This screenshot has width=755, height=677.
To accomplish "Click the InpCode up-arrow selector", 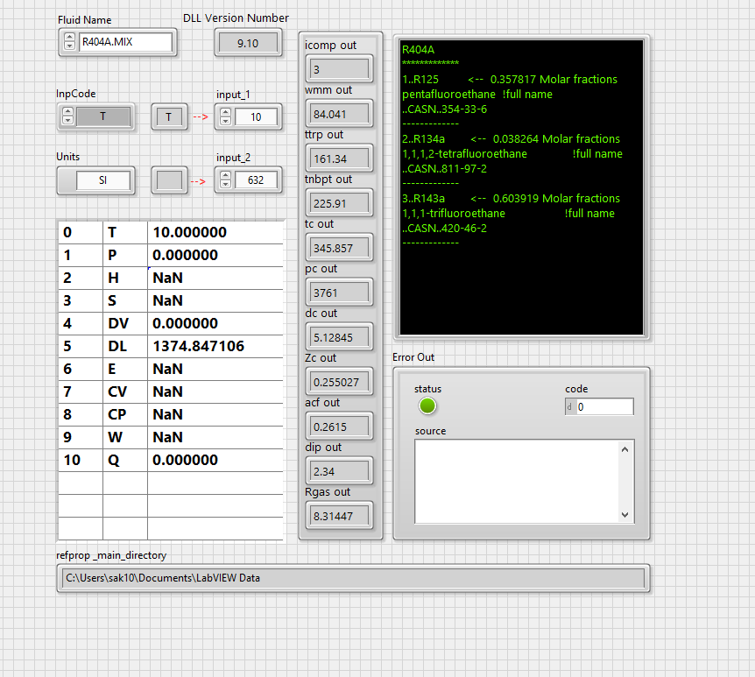I will [68, 112].
